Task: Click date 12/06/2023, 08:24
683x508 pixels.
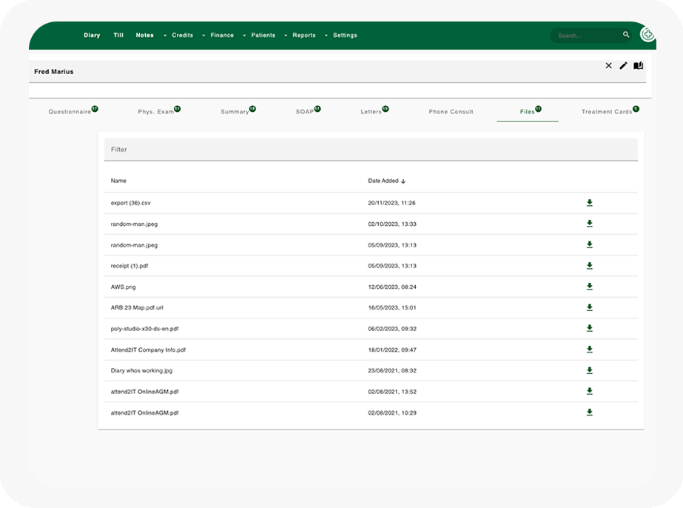Action: coord(392,287)
